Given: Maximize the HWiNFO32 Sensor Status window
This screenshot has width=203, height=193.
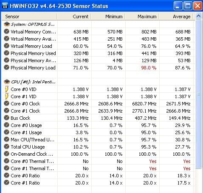Looking at the screenshot, I should click(x=188, y=6).
